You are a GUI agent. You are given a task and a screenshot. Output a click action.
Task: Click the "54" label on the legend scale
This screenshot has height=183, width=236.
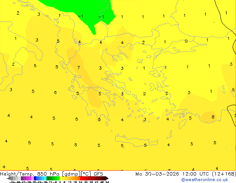click(107, 182)
